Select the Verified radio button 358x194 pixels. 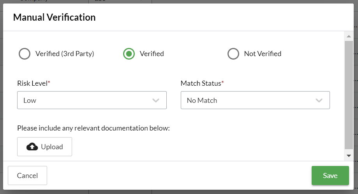(x=129, y=54)
